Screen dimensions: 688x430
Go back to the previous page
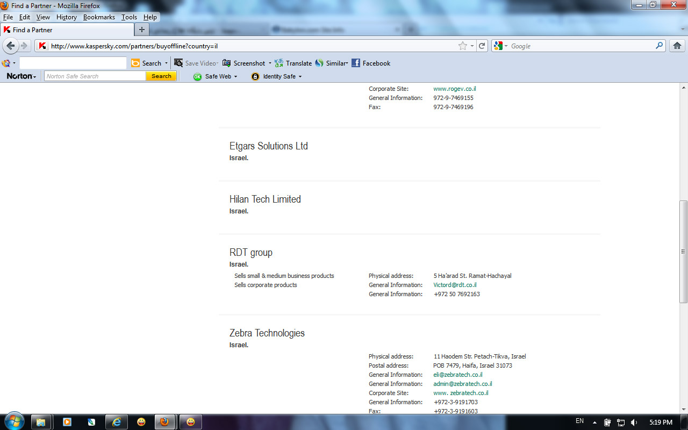(11, 46)
